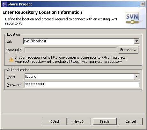The height and width of the screenshot is (130, 147).
Task: Click Finish to complete sharing
Action: 105,121
